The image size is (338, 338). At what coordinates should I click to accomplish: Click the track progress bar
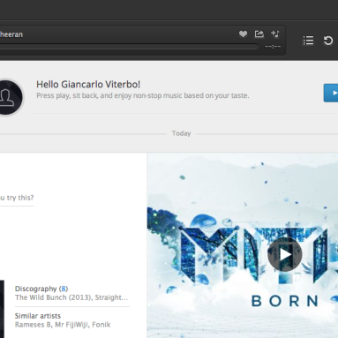pyautogui.click(x=129, y=46)
